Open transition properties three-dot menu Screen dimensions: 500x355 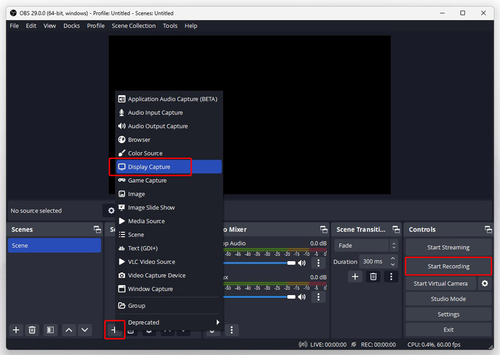[391, 277]
